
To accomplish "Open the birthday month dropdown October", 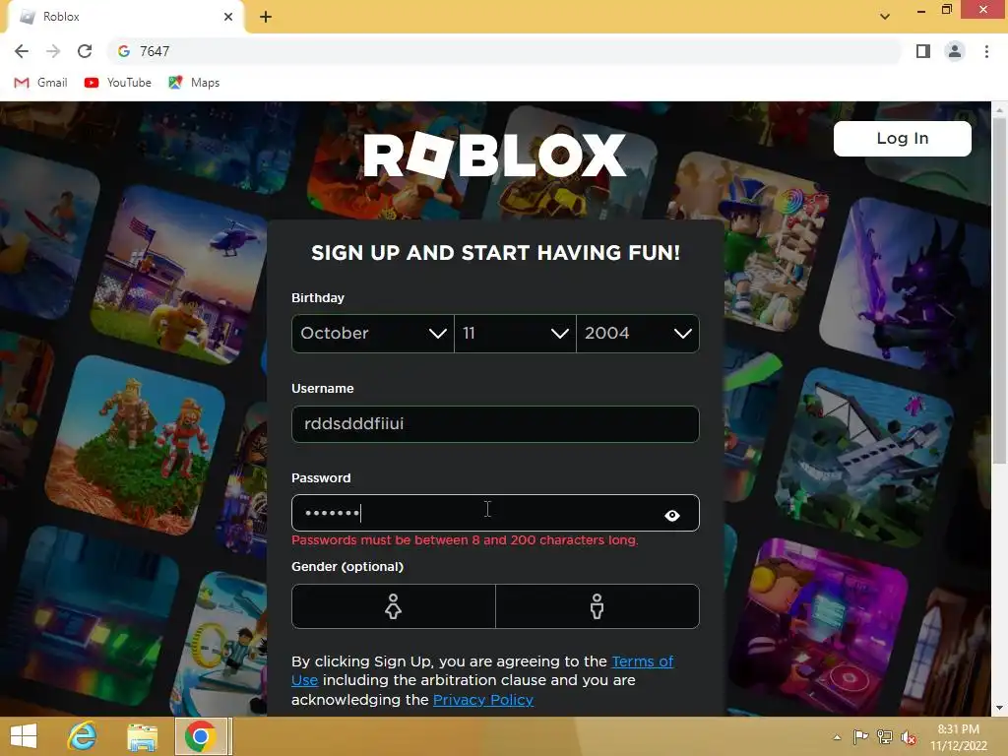I will pyautogui.click(x=373, y=333).
